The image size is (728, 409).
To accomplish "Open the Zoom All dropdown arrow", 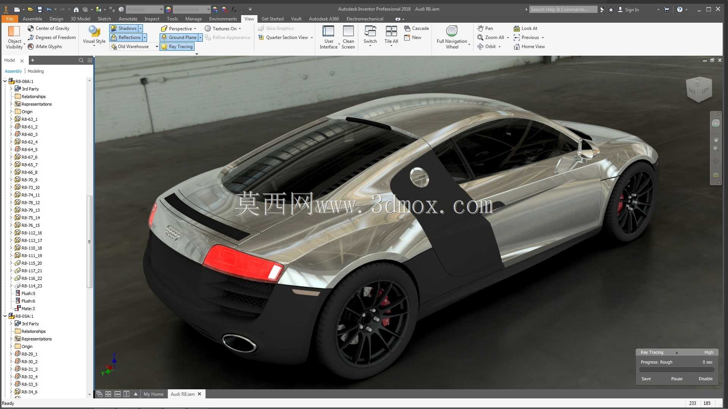I will click(508, 37).
